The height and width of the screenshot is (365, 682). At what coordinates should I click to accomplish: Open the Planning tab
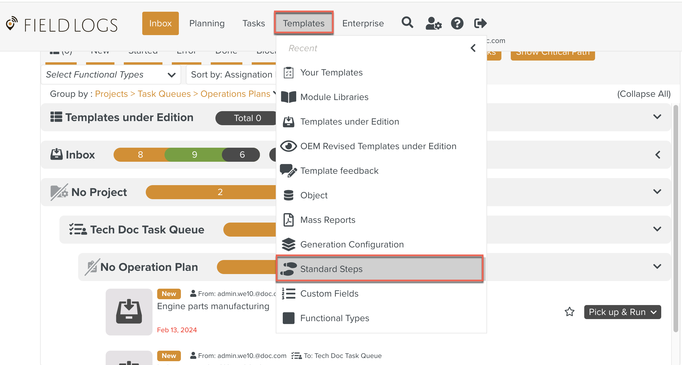click(x=207, y=23)
